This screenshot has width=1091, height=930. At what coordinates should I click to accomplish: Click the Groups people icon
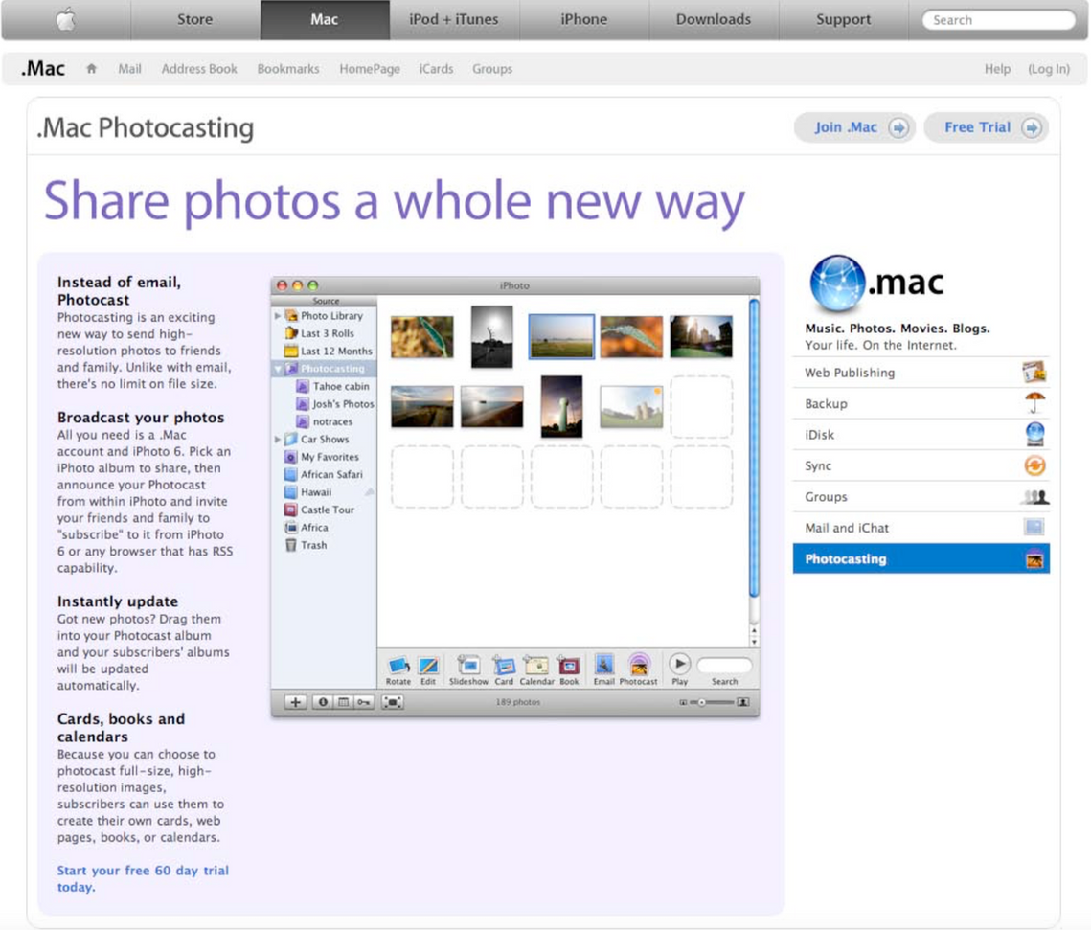1034,497
